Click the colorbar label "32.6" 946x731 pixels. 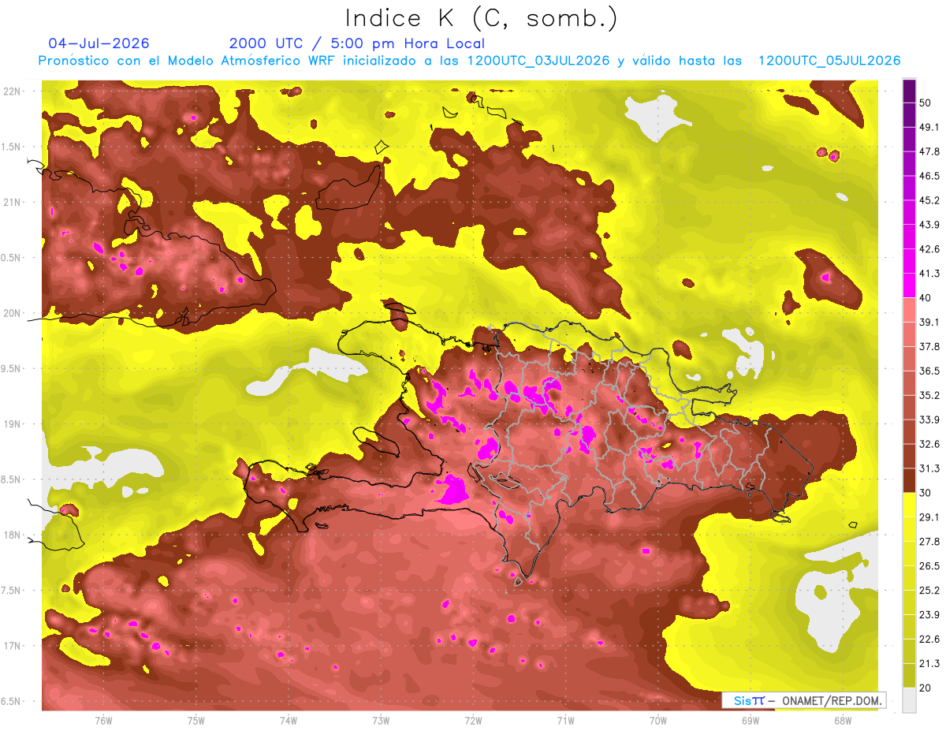pyautogui.click(x=929, y=444)
